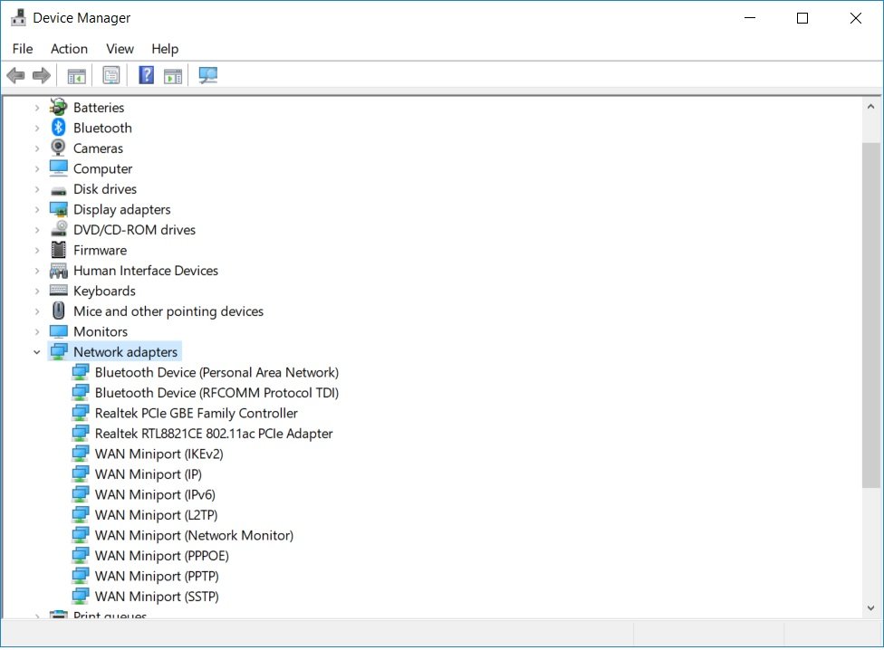Toggle the action pane toolbar icon
This screenshot has width=884, height=650.
pos(172,75)
